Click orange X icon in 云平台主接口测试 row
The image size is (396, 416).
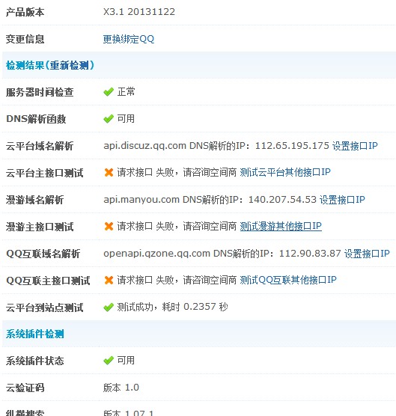coord(109,172)
